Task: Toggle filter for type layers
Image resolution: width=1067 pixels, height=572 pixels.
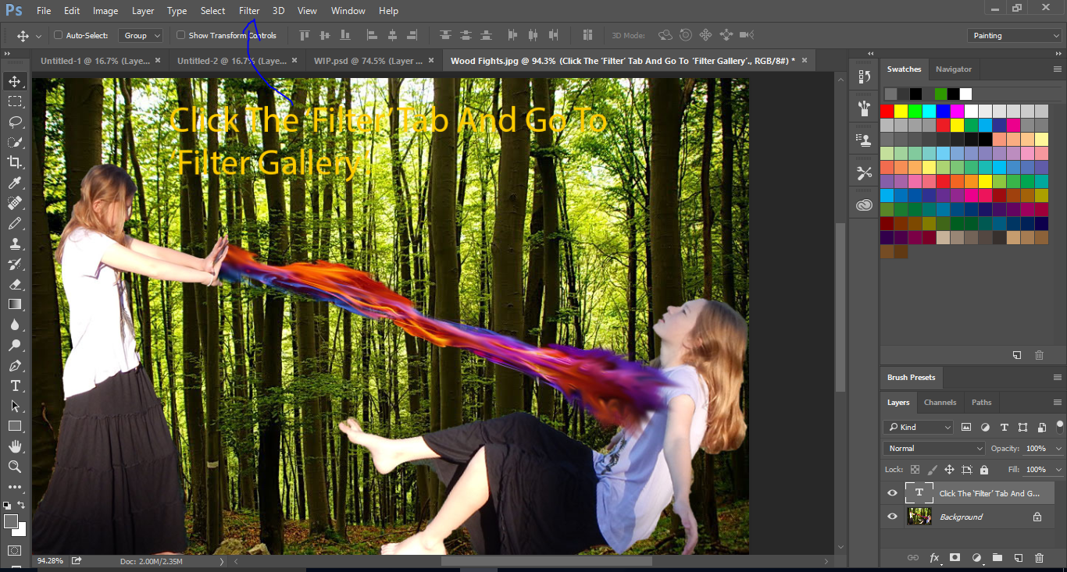Action: (x=1004, y=428)
